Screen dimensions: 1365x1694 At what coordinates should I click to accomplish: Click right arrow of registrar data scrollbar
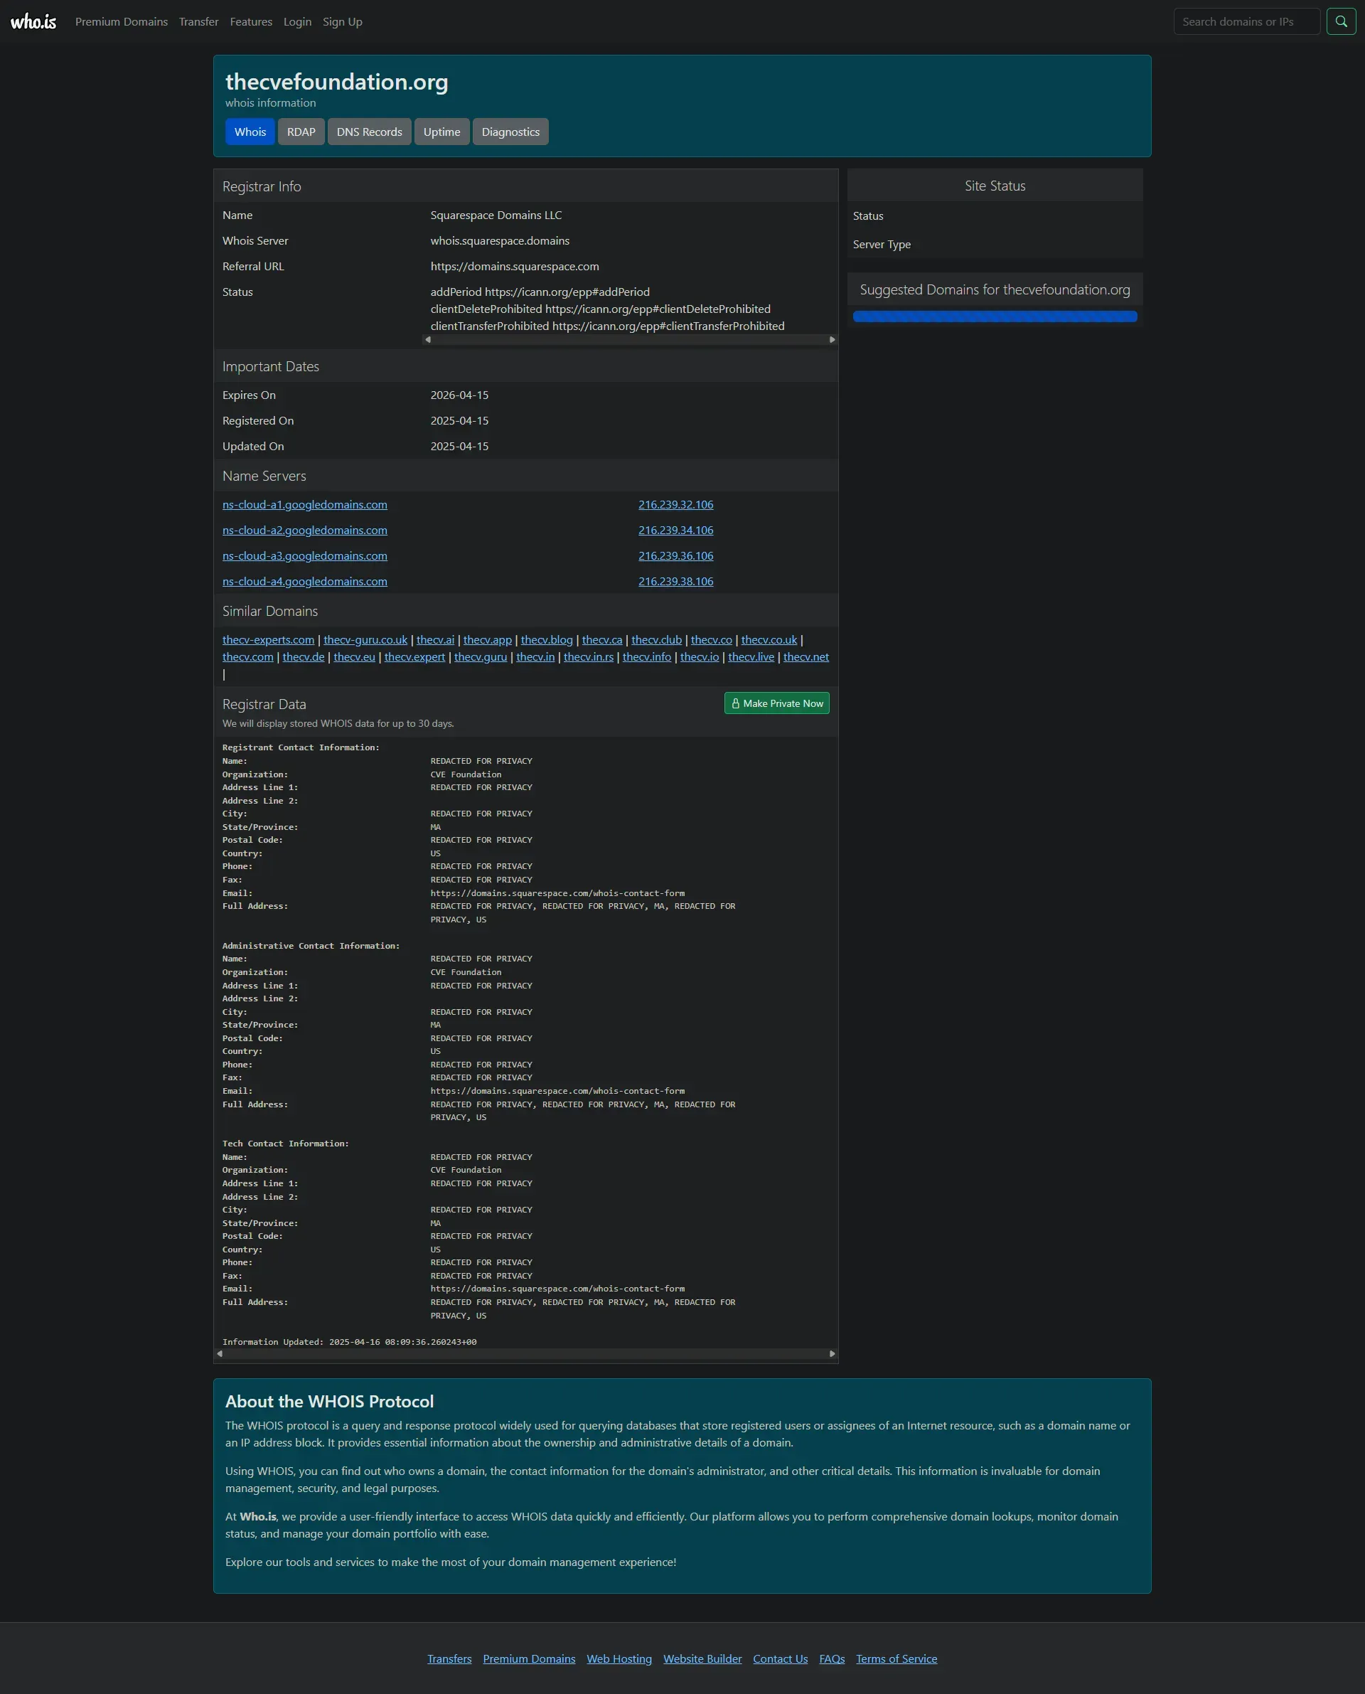pyautogui.click(x=832, y=1353)
